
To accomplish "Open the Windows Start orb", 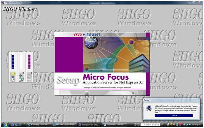I will click(x=5, y=125).
